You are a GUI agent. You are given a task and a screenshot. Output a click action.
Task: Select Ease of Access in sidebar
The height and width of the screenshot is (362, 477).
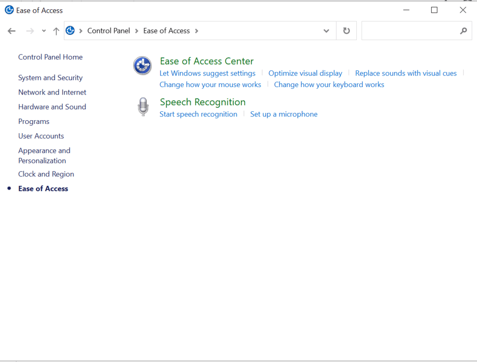pyautogui.click(x=43, y=189)
